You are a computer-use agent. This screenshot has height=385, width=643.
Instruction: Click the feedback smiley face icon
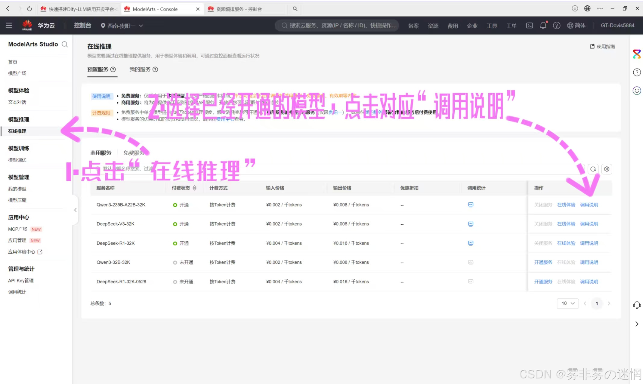pyautogui.click(x=637, y=91)
